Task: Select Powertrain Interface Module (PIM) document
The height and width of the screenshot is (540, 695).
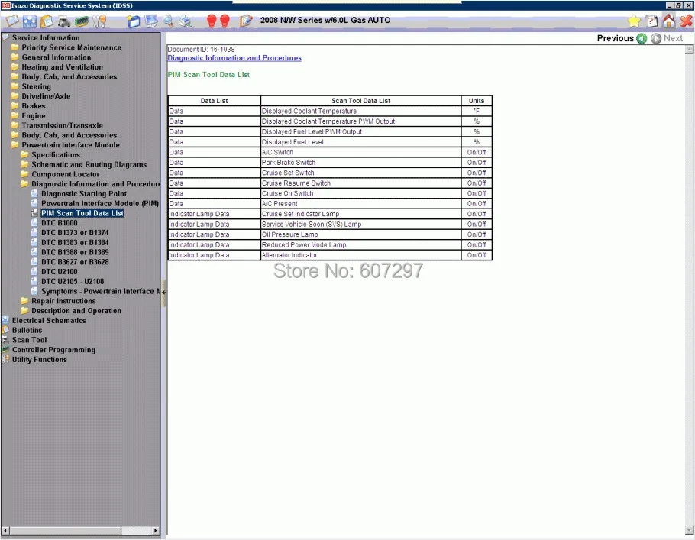Action: point(100,203)
